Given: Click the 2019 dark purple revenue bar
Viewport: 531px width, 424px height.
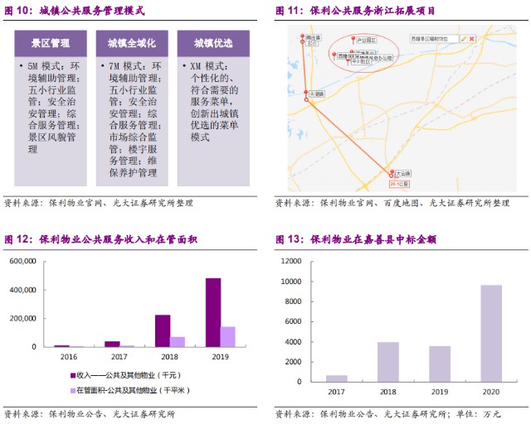Looking at the screenshot, I should pyautogui.click(x=213, y=312).
